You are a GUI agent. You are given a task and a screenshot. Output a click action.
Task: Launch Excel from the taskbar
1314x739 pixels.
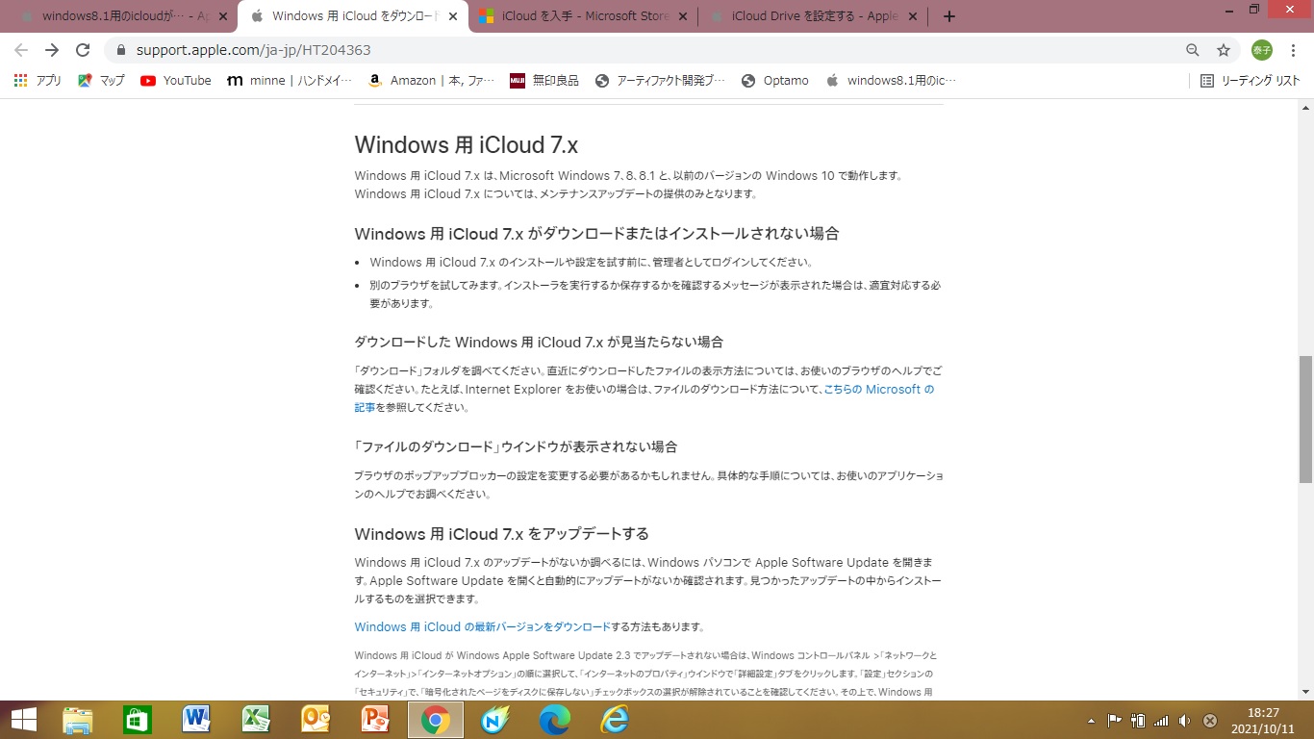256,720
